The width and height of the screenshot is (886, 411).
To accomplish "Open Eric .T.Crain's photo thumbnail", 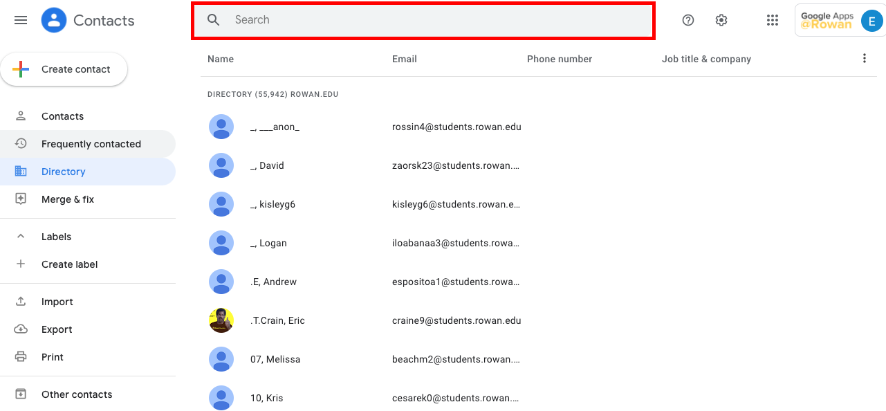I will (x=221, y=320).
